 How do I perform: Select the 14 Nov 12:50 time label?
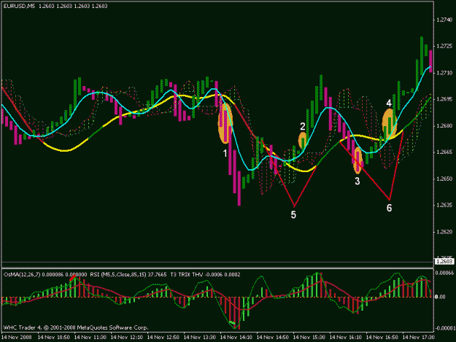[163, 338]
